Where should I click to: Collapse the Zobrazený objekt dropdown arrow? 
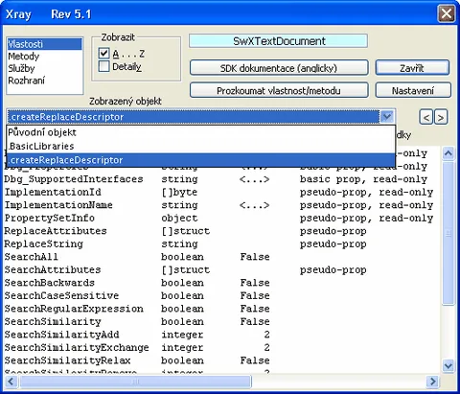(387, 117)
